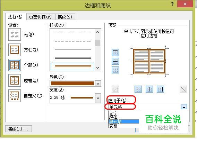Choose 段落 in the apply-to list
Screen dimensions: 197x142
(123, 117)
